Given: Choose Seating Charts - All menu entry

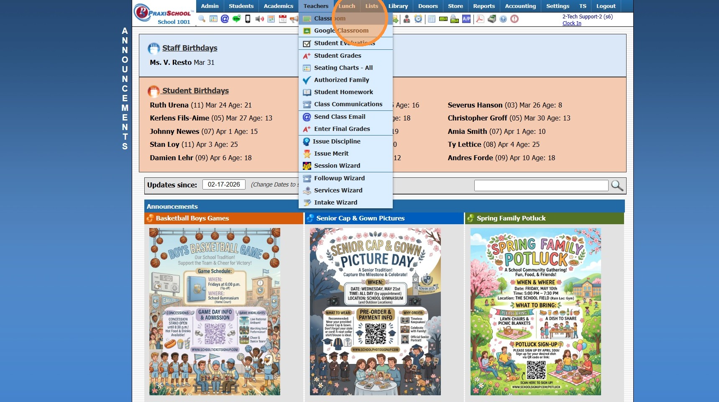Looking at the screenshot, I should [x=345, y=68].
